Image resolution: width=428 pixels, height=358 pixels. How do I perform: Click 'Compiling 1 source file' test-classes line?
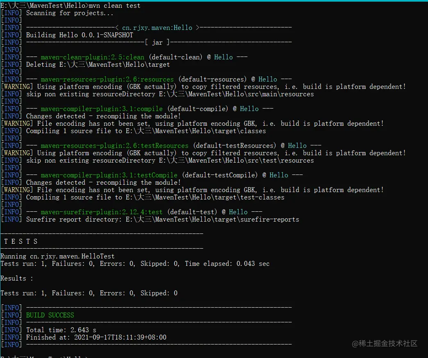point(155,197)
